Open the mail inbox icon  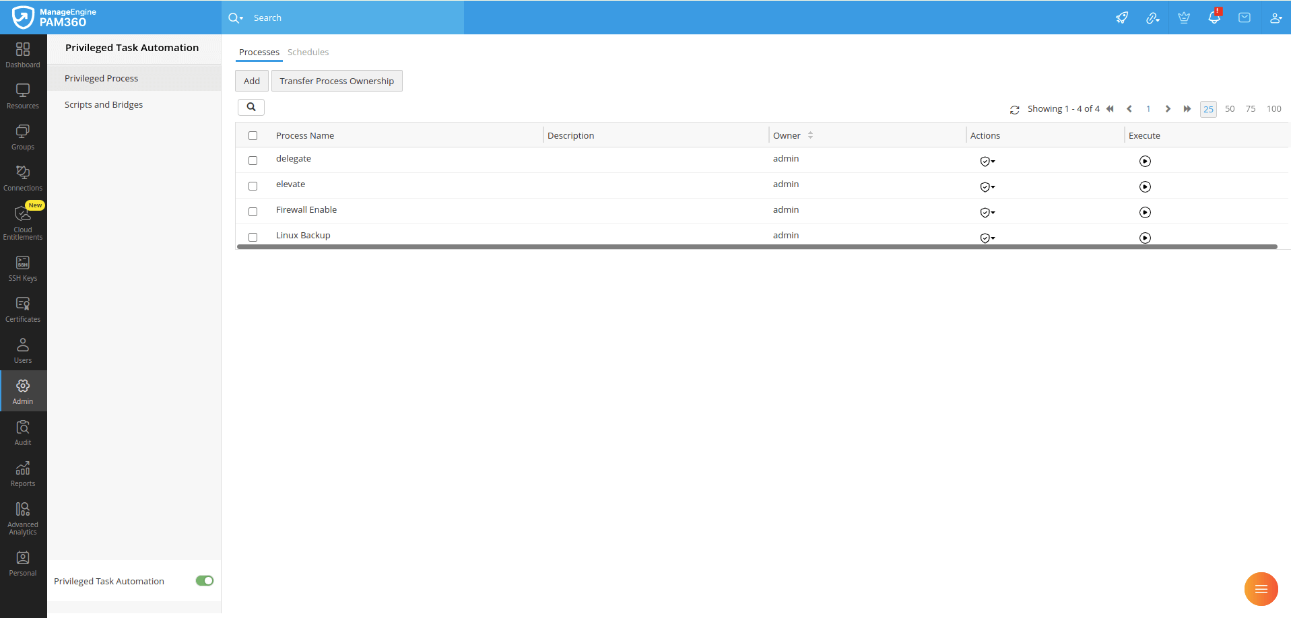1244,17
